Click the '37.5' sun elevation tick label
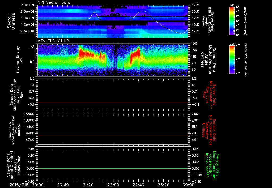 point(195,31)
